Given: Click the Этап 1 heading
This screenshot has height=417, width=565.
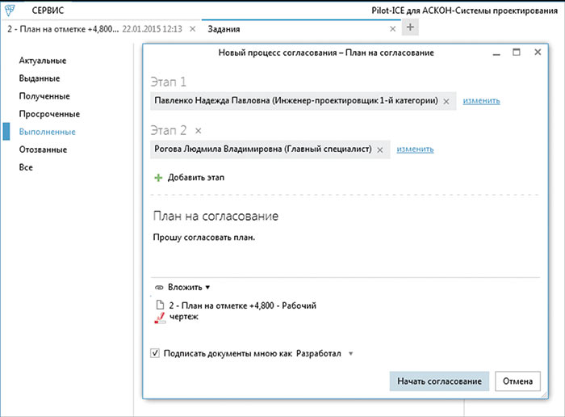Looking at the screenshot, I should (x=168, y=82).
